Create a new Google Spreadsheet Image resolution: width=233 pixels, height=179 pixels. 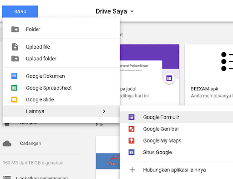tap(61, 88)
